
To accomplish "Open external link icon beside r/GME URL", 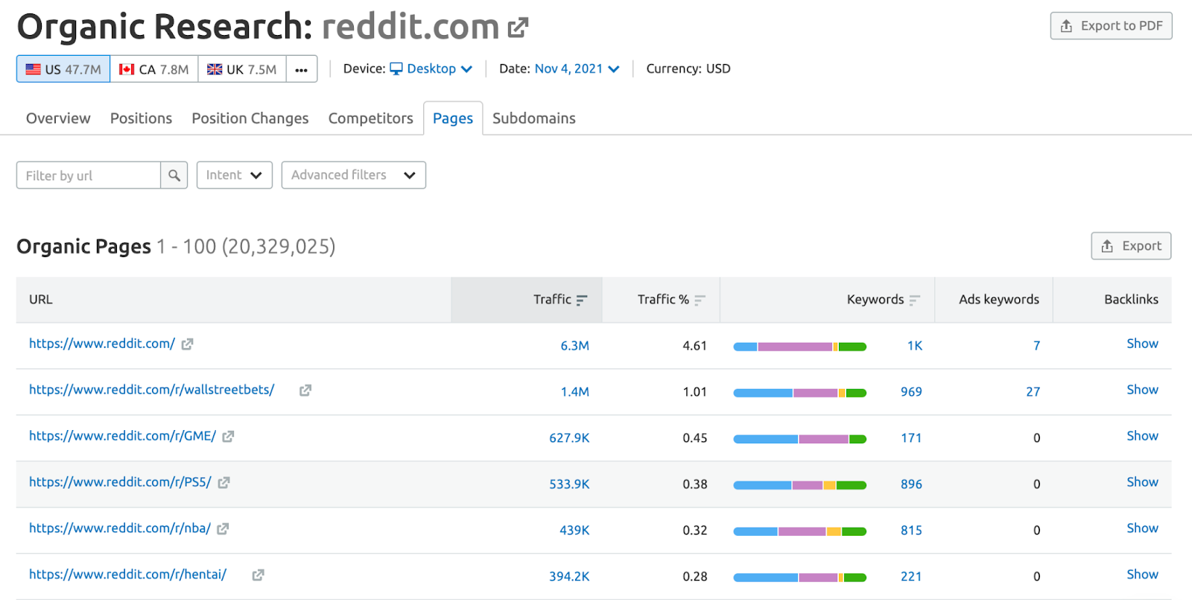I will [x=228, y=437].
